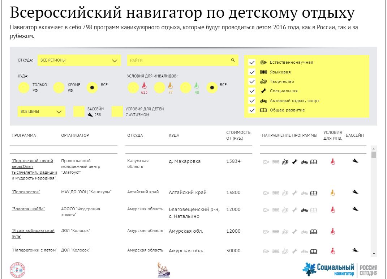This screenshot has height=279, width=387.
Task: Click the Языковая filter flag icon
Action: click(263, 72)
